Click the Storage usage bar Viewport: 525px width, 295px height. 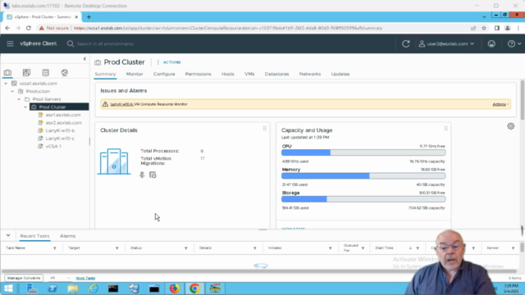click(x=363, y=199)
